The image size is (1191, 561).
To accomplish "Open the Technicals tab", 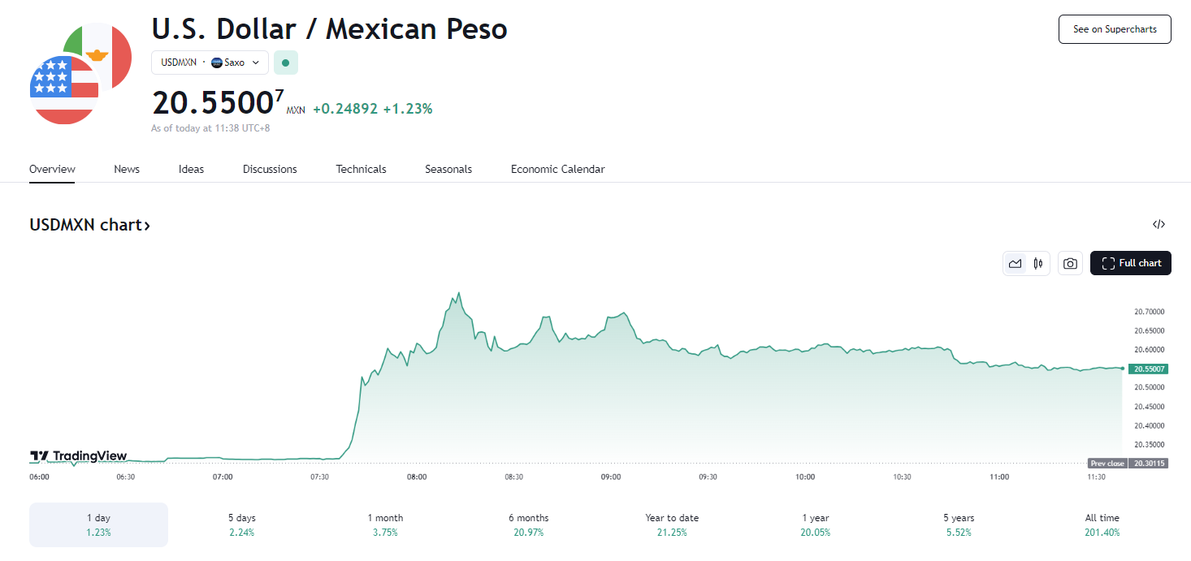I will point(361,169).
